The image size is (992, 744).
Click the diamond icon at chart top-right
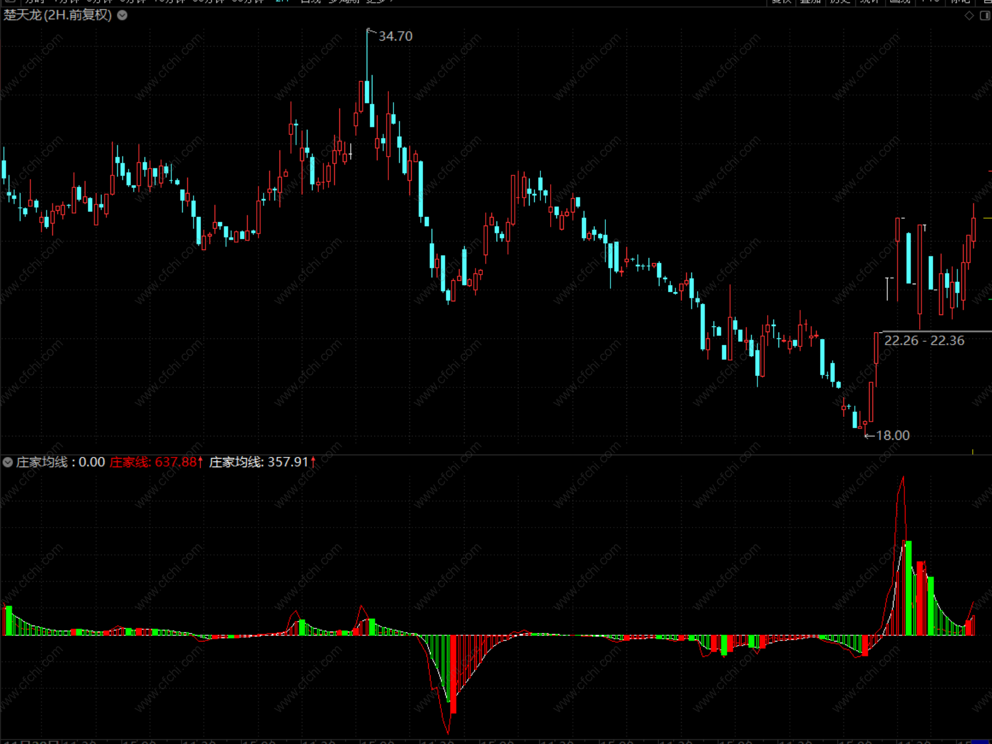(969, 15)
